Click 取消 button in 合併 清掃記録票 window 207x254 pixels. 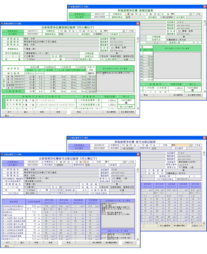[x=79, y=112]
